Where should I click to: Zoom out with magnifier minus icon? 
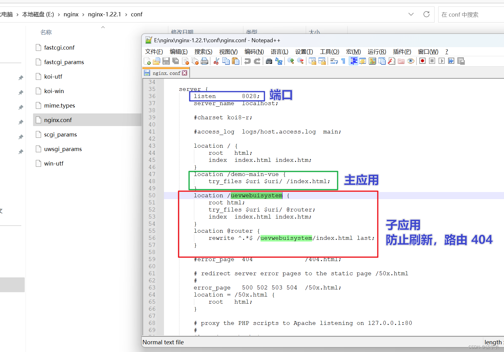(300, 61)
